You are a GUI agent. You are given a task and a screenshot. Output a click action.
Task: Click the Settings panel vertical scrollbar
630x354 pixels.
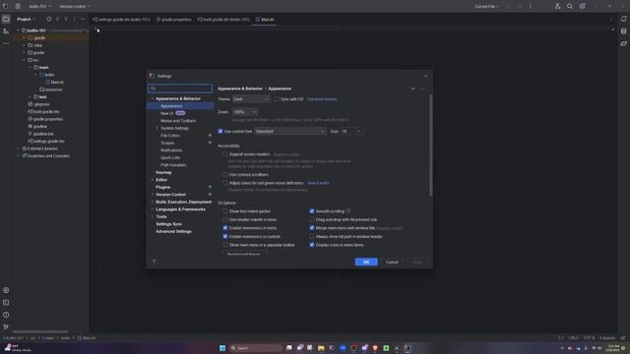(431, 146)
